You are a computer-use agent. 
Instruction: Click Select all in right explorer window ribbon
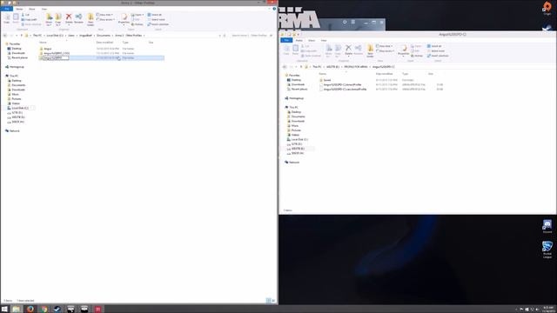tap(434, 46)
